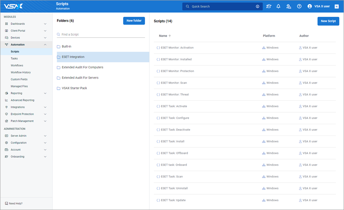344x210 pixels.
Task: Open the notifications bell icon
Action: (278, 6)
